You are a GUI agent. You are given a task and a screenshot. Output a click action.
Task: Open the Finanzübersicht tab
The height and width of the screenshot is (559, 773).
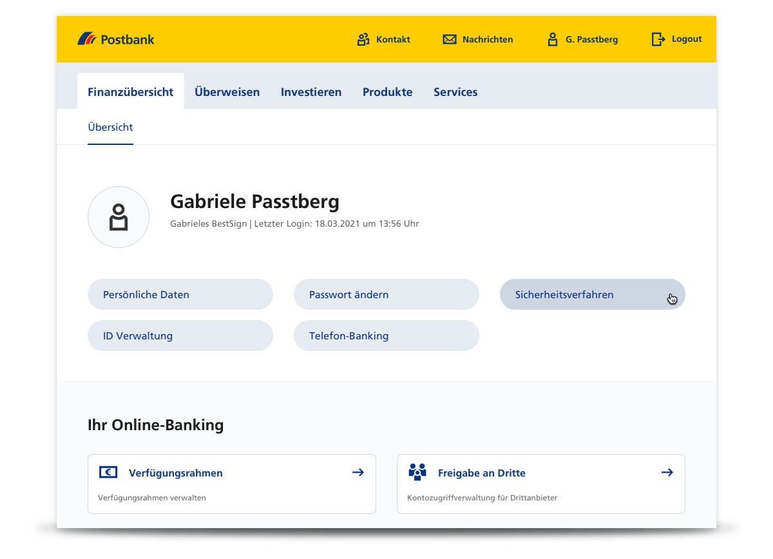[131, 91]
